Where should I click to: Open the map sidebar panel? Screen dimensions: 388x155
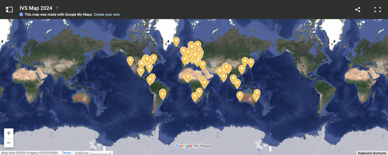tap(9, 9)
